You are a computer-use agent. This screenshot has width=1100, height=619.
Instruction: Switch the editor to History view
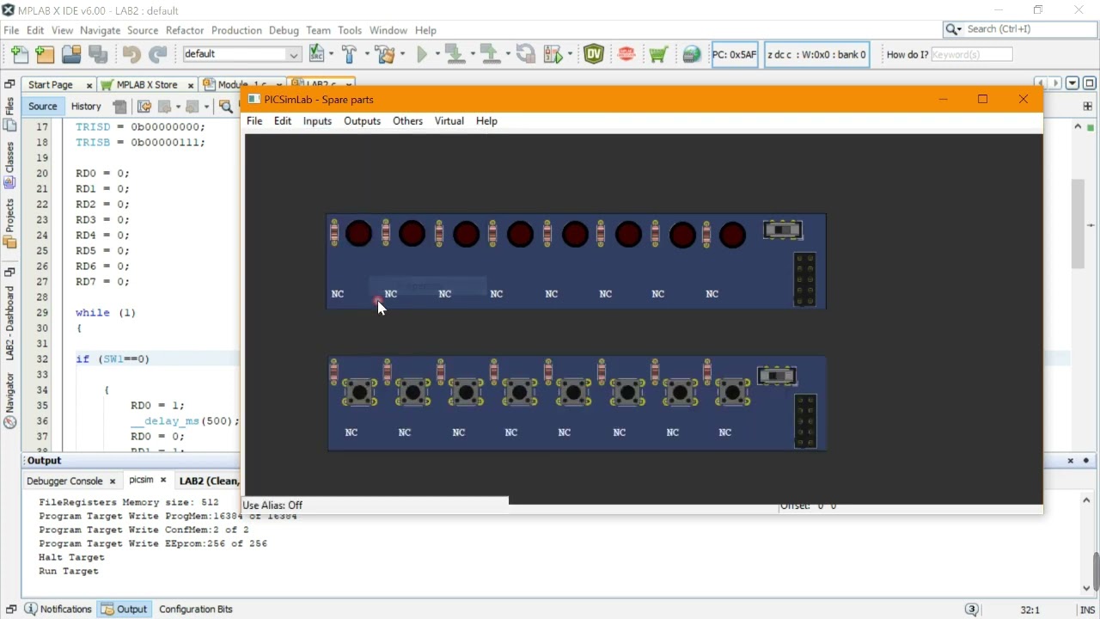coord(86,107)
